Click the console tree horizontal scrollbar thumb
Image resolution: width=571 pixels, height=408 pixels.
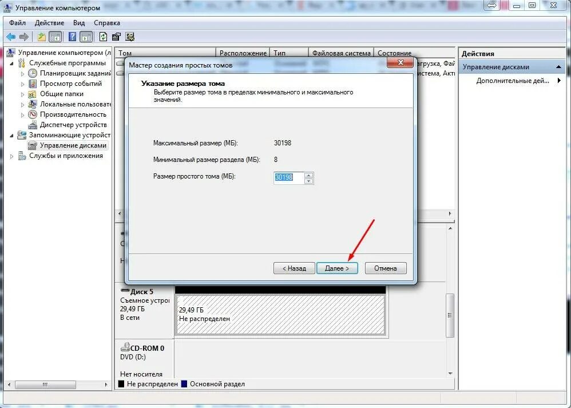45,385
